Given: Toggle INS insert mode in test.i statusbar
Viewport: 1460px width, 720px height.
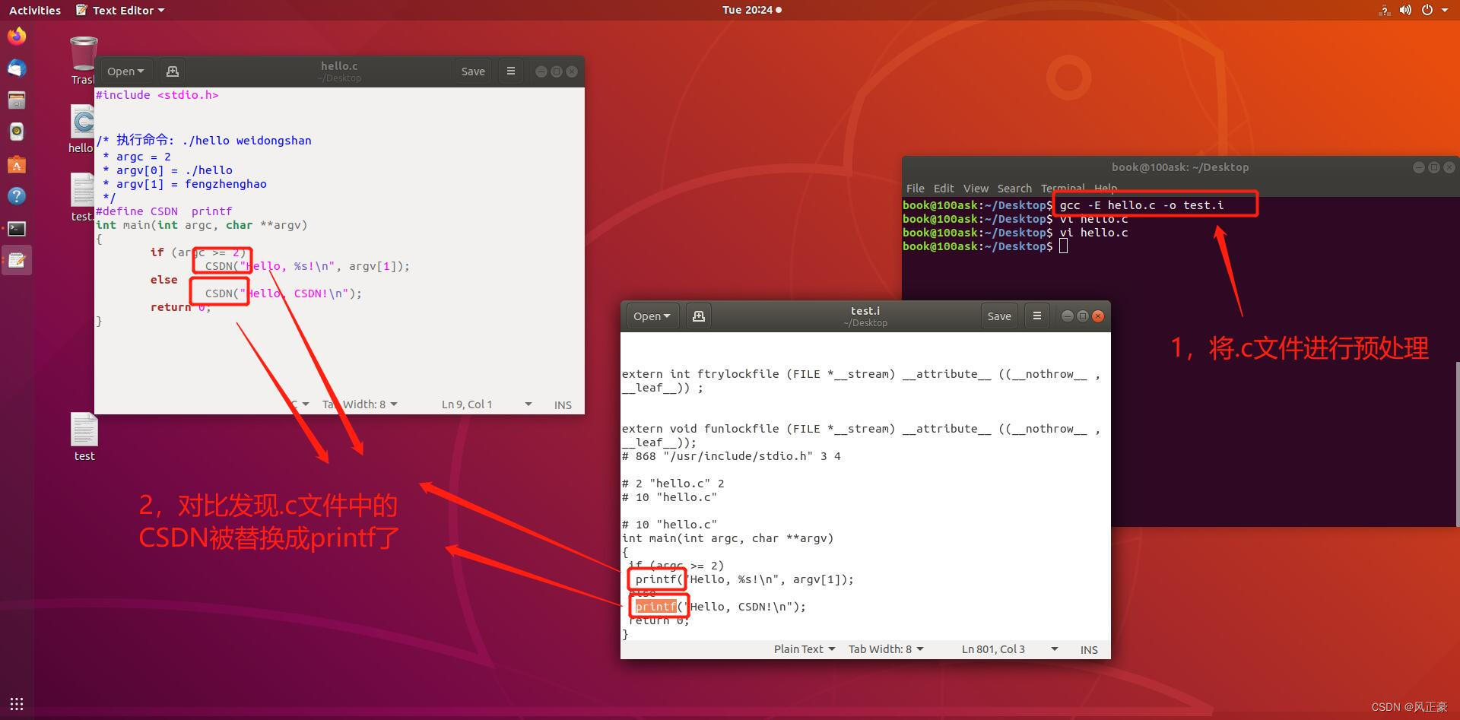Looking at the screenshot, I should pos(1089,650).
